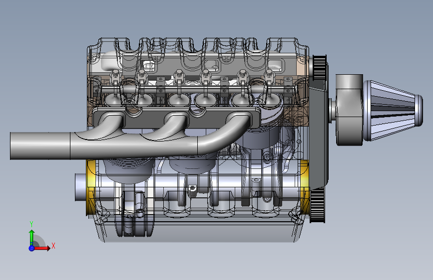
Task: Click the blue Z axis ball of the triad
Action: pos(31,248)
